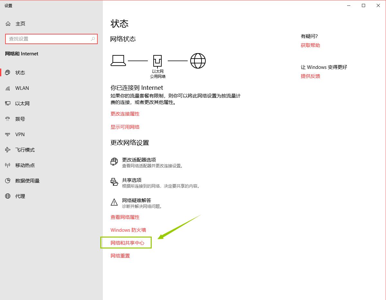Open airplane mode (飞行模式) icon

[8, 150]
